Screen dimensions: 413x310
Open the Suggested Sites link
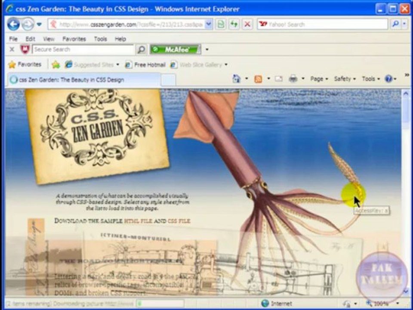pos(89,65)
